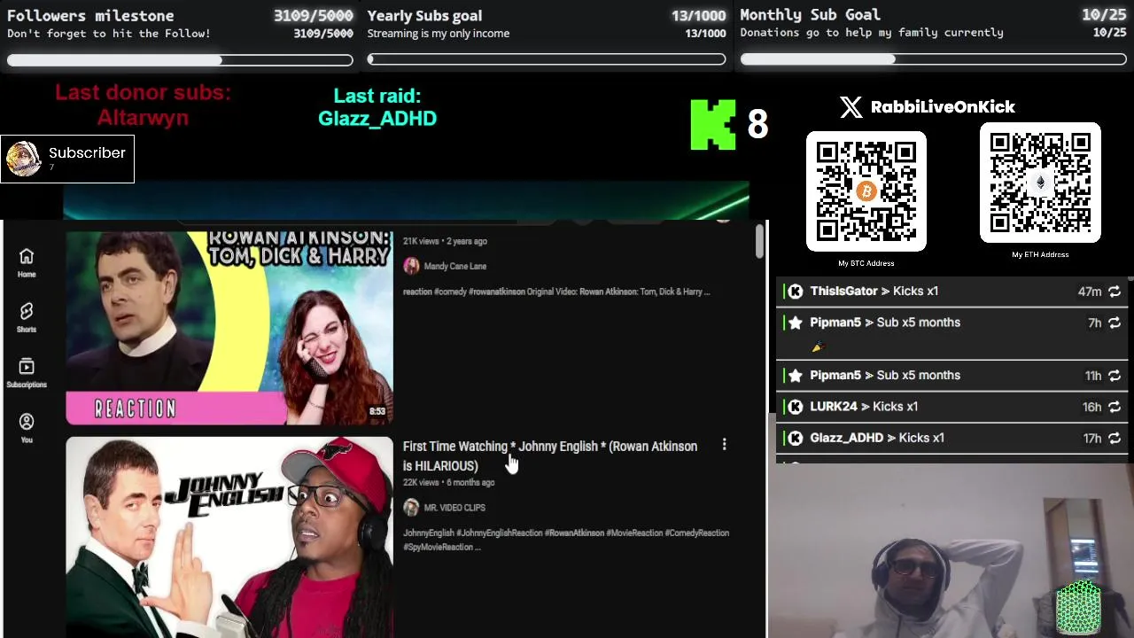Click the ThisIsGator Kicks x1 event text
The image size is (1134, 638).
[x=874, y=292]
